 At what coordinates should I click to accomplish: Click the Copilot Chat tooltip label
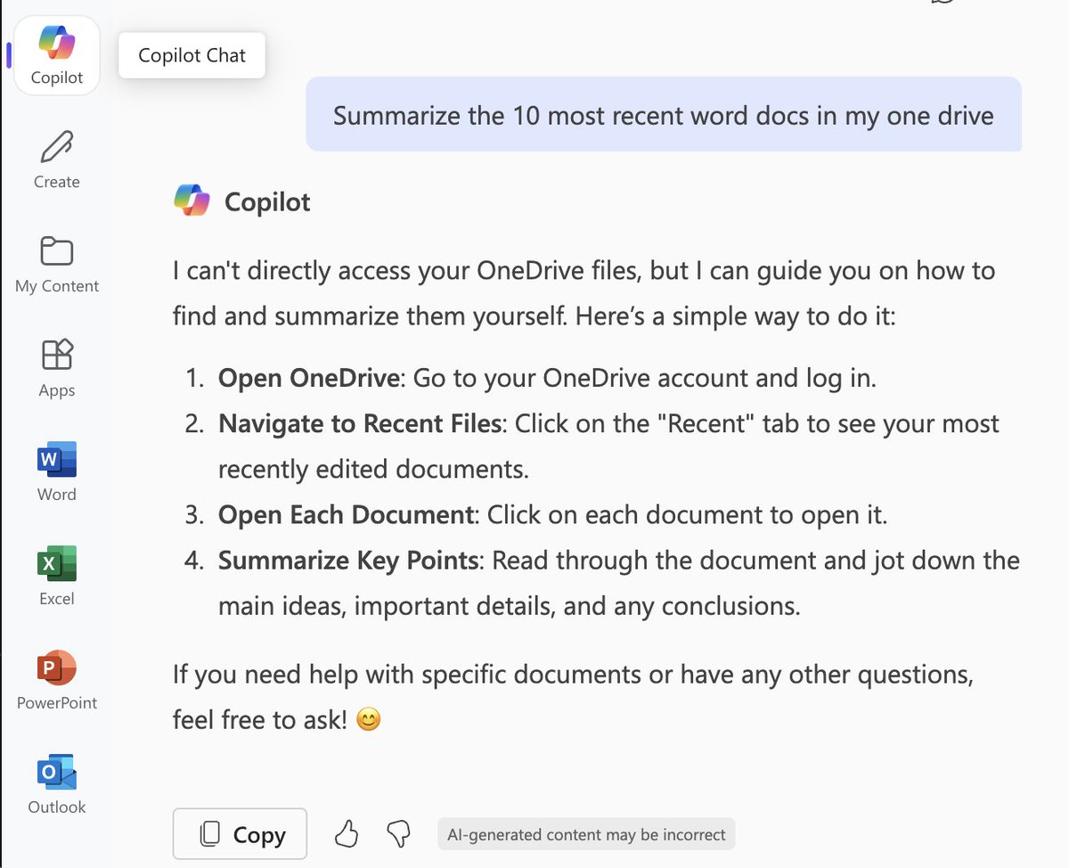(x=192, y=55)
